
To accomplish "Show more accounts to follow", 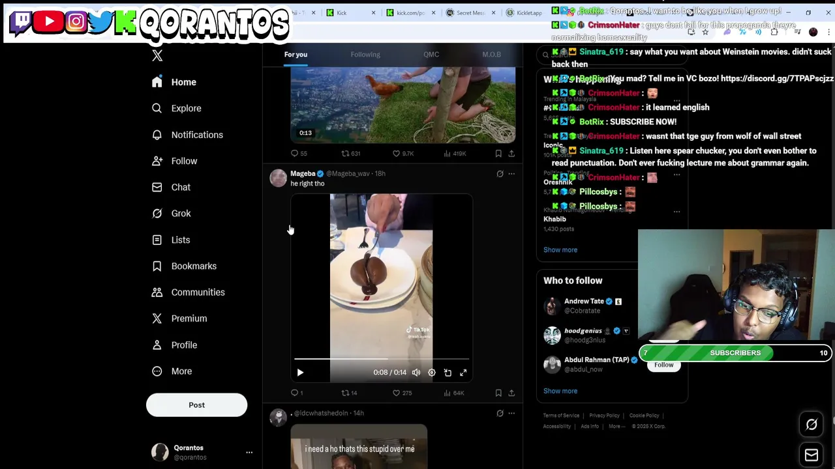I will (x=560, y=391).
